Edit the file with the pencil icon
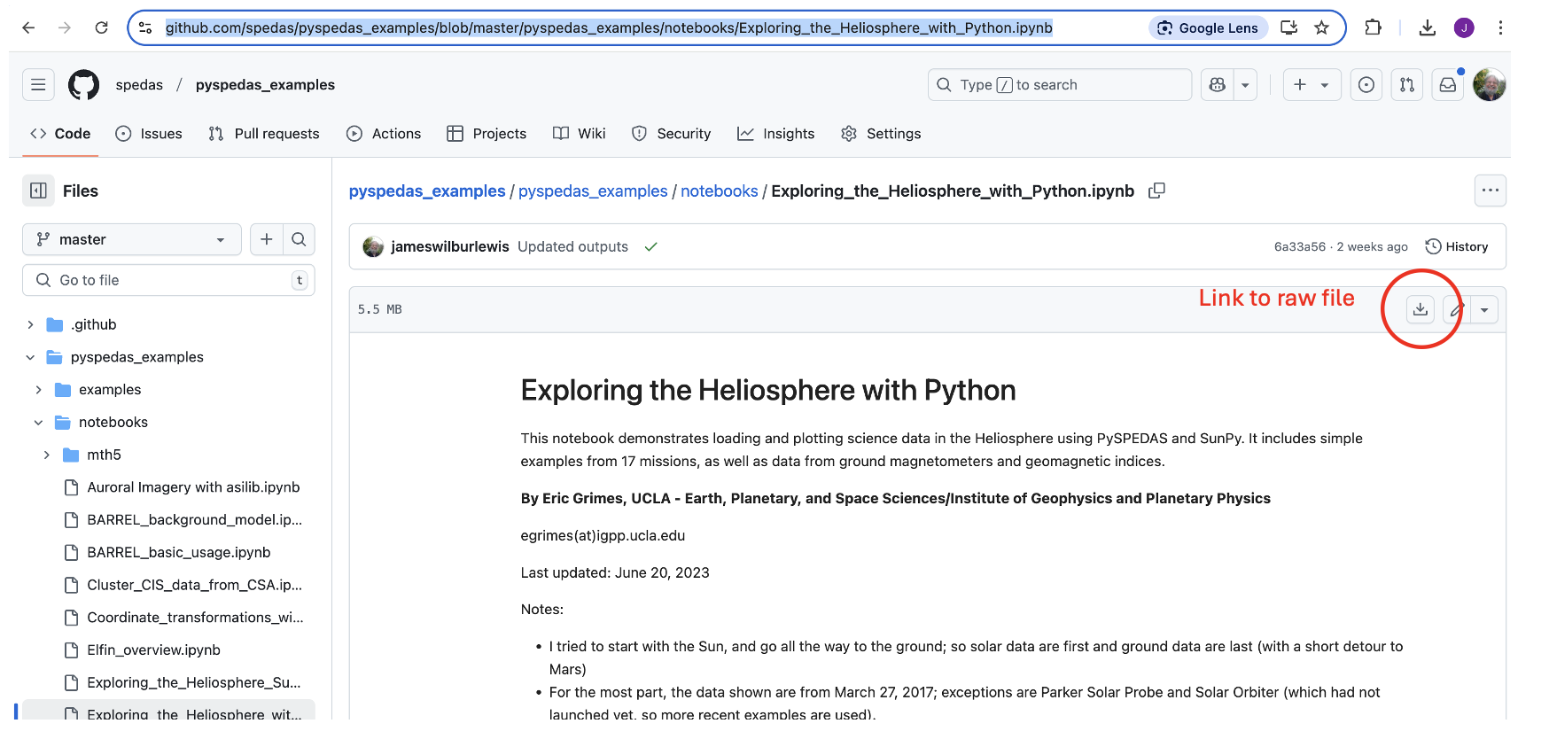The image size is (1549, 739). (1457, 309)
